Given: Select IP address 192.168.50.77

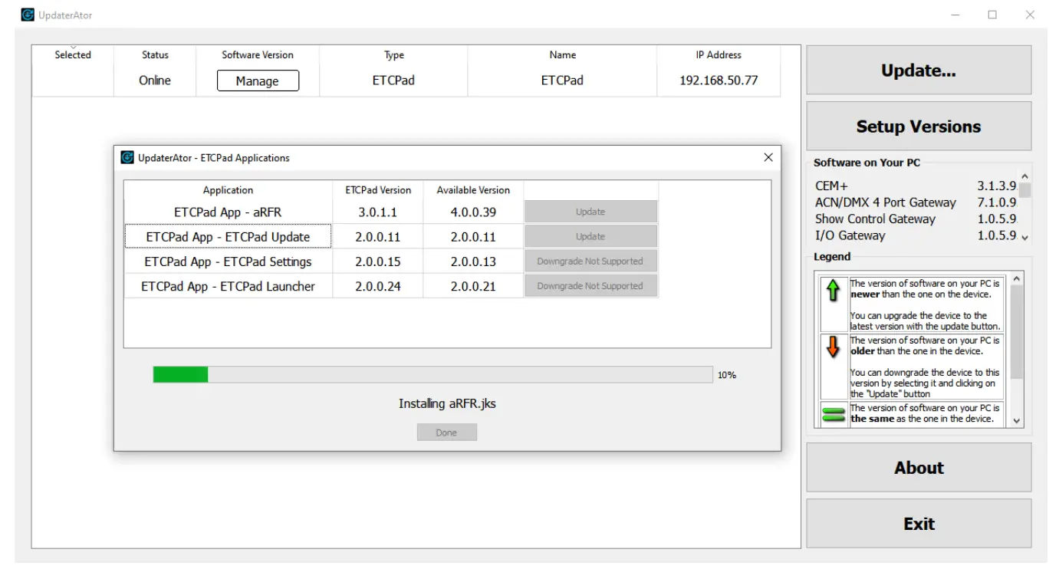Looking at the screenshot, I should pyautogui.click(x=719, y=81).
